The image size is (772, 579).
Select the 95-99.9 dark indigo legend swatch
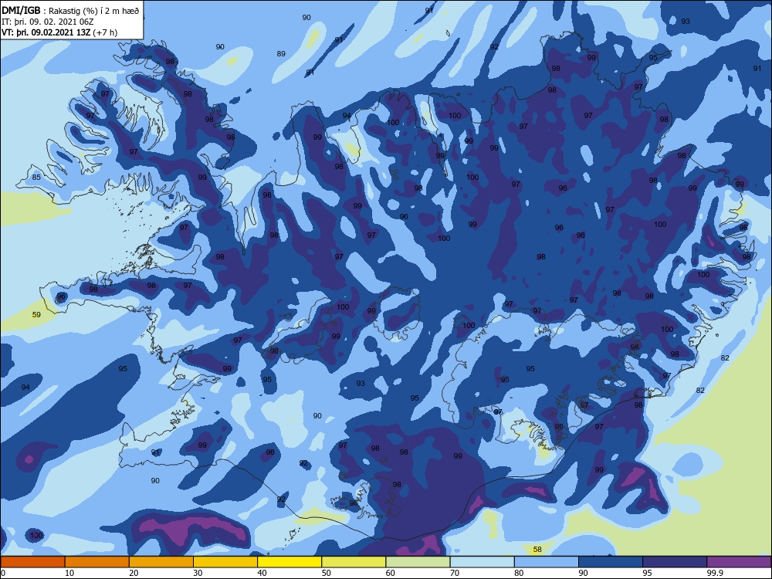point(675,562)
